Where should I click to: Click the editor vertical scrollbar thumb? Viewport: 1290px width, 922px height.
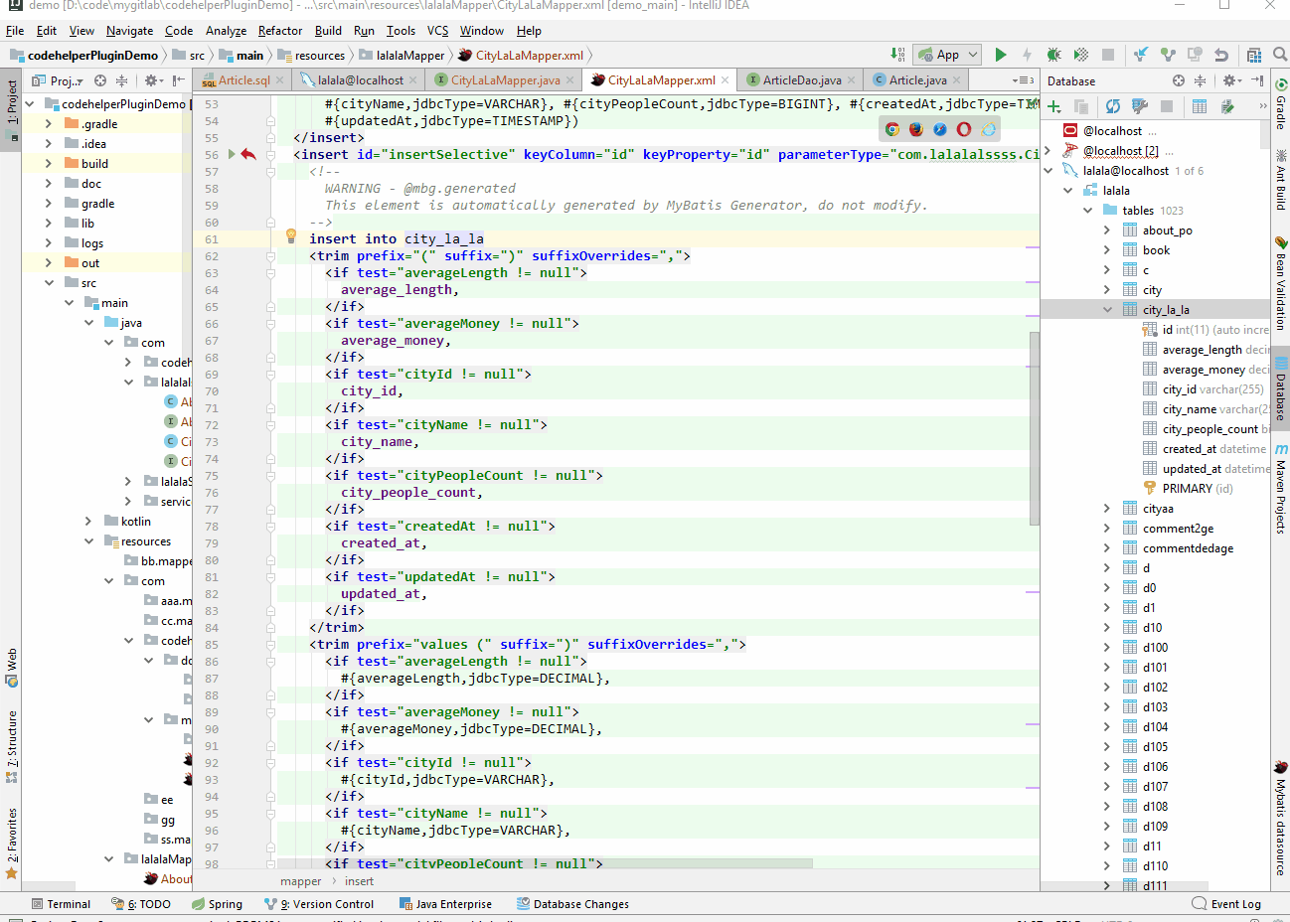coord(1035,427)
